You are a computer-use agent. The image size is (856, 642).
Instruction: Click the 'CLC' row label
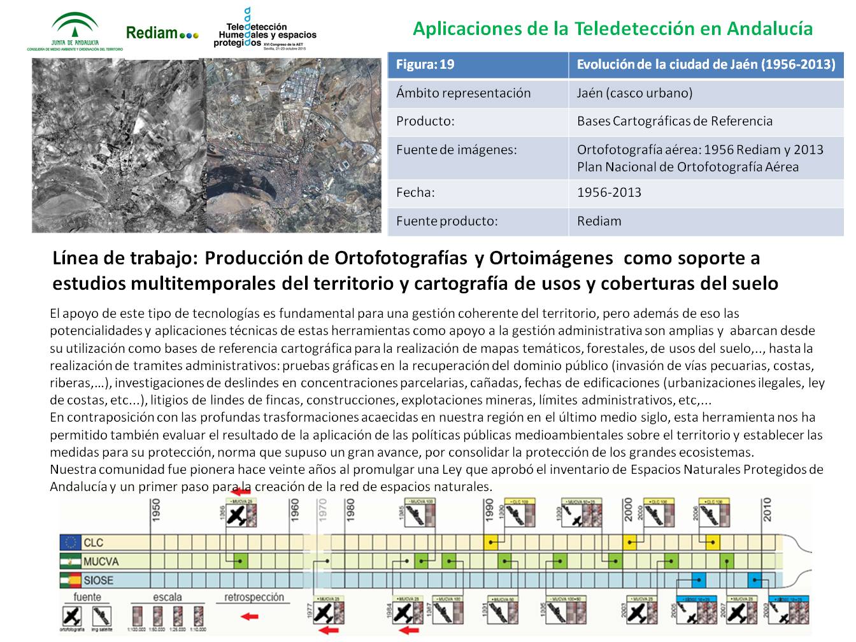click(94, 543)
